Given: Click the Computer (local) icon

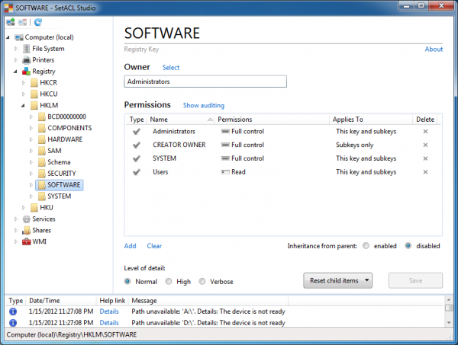Looking at the screenshot, I should pyautogui.click(x=19, y=37).
